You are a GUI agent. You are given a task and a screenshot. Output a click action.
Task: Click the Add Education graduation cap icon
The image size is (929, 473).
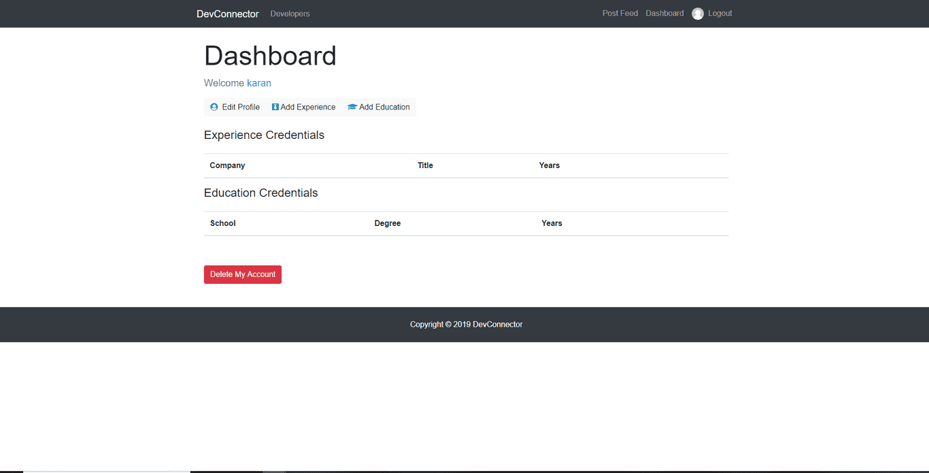352,107
